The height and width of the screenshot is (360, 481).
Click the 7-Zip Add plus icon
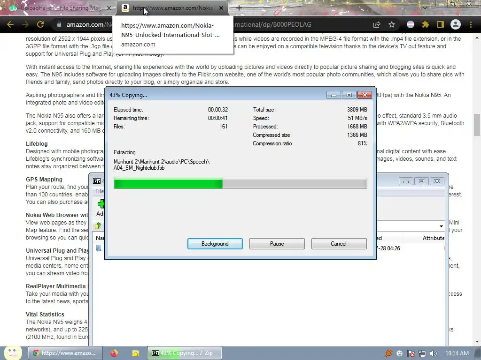pos(101,204)
